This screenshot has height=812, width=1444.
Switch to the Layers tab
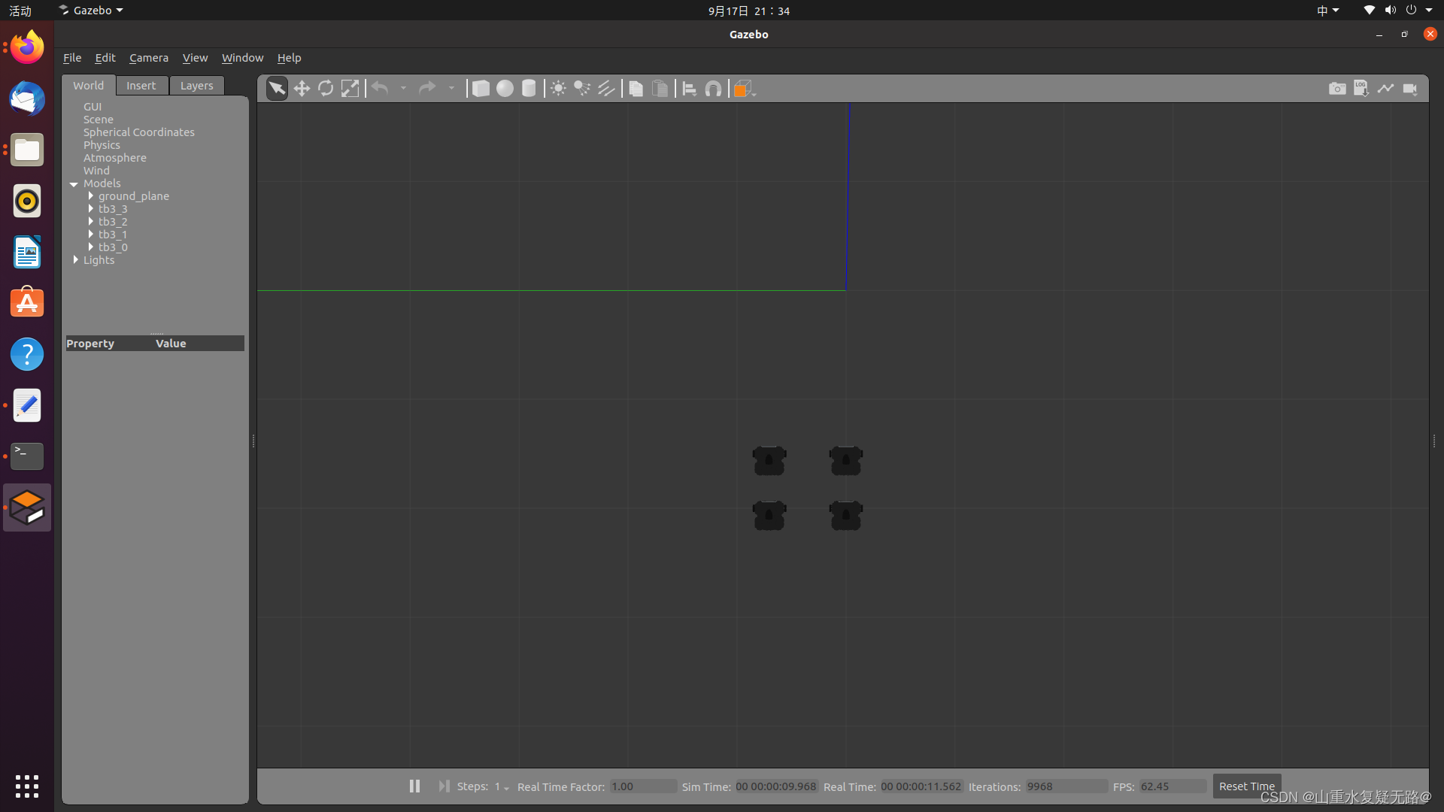coord(196,84)
